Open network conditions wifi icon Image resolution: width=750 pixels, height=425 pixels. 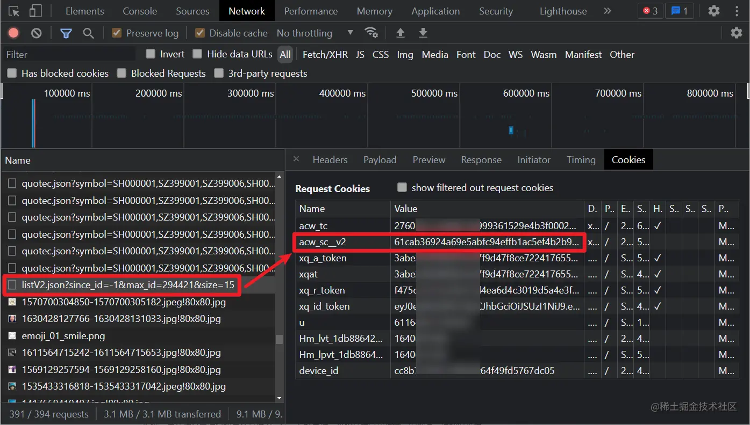[371, 33]
